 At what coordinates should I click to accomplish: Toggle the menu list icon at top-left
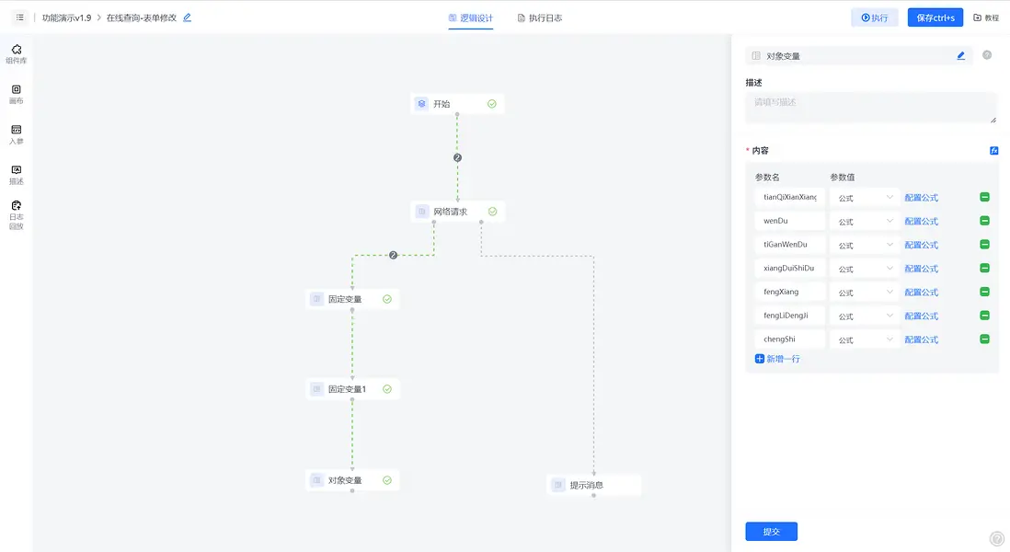click(x=20, y=17)
